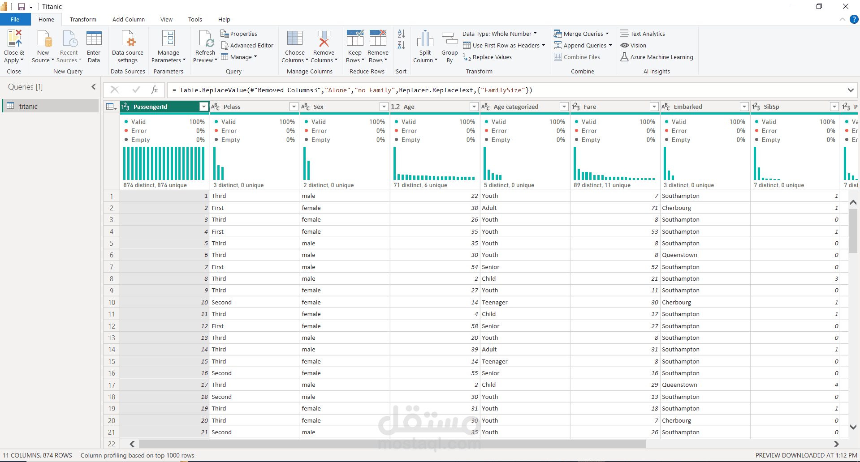
Task: Open the Quick Access Toolbar dropdown arrow
Action: [x=31, y=7]
